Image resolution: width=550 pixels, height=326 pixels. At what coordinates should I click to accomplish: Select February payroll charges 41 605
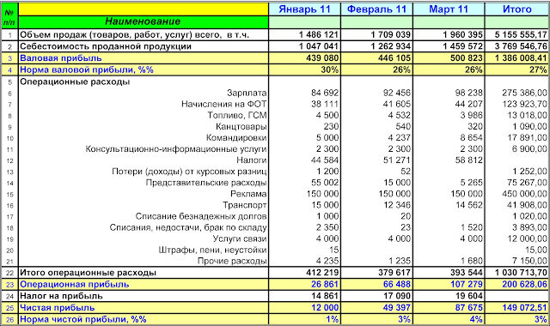point(397,104)
